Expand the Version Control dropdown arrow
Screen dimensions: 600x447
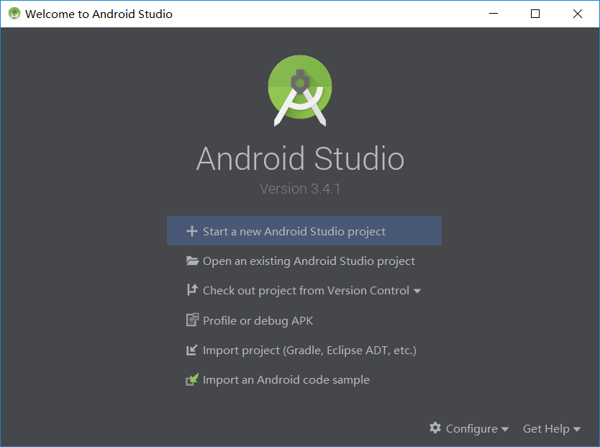coord(417,292)
